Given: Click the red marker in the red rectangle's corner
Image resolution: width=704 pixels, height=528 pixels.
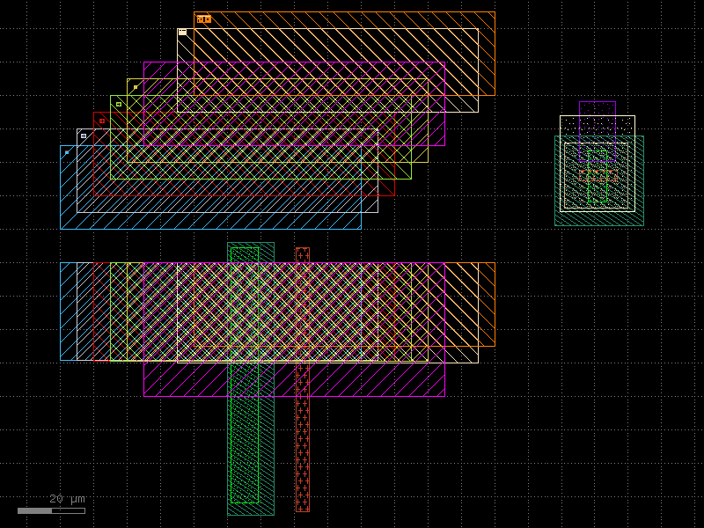Looking at the screenshot, I should coord(102,121).
